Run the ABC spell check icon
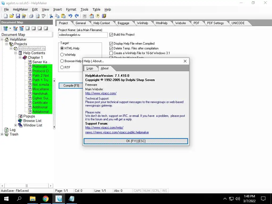 coord(44,16)
